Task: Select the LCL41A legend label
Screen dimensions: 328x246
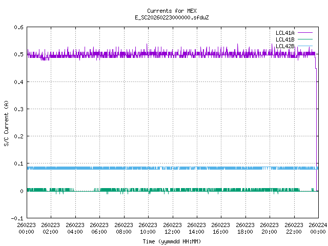Action: point(284,32)
